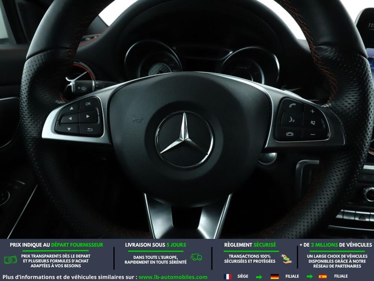The height and width of the screenshot is (281, 374).
Task: Click the "DANS TOUTE L'EUROPE" delivery description
Action: point(156,260)
